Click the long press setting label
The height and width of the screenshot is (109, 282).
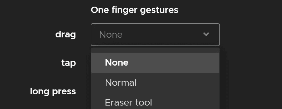point(53,91)
